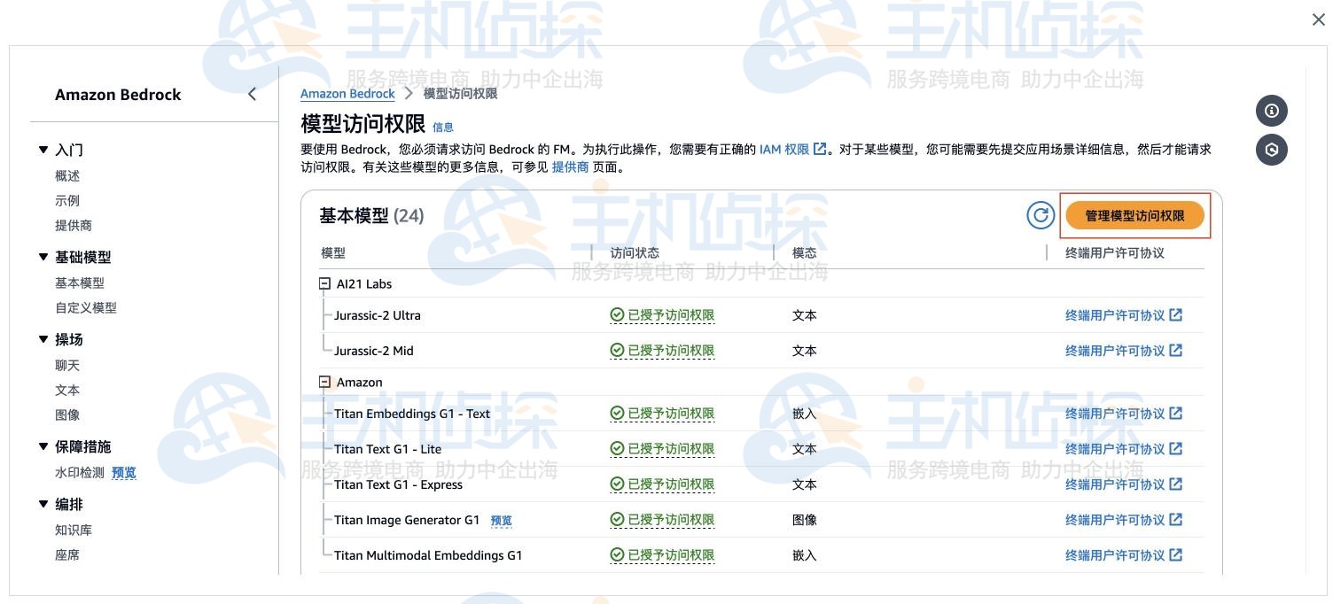Click the CloudShell hexagon icon top right

coord(1272,149)
